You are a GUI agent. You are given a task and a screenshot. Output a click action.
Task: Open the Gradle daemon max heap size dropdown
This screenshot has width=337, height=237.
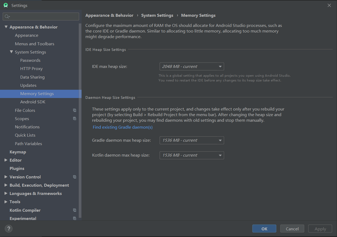(x=192, y=140)
